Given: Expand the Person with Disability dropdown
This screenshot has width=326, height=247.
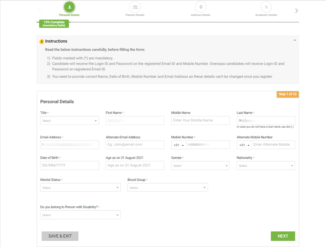Looking at the screenshot, I should 80,215.
